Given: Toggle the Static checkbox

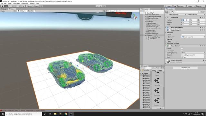Looking at the screenshot, I should coord(200,12).
